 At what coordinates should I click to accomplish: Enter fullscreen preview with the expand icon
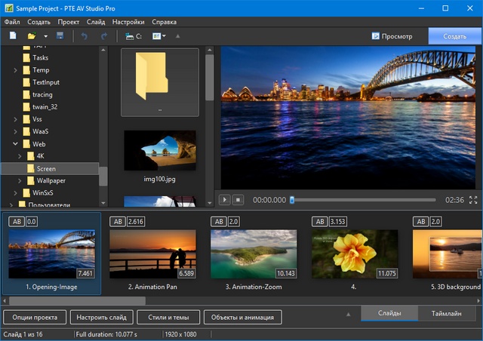coord(473,200)
